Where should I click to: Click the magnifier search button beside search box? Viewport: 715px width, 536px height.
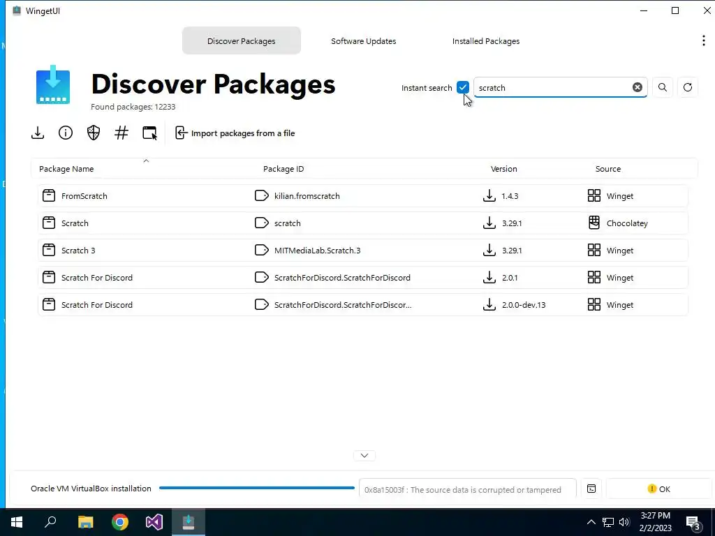point(663,87)
